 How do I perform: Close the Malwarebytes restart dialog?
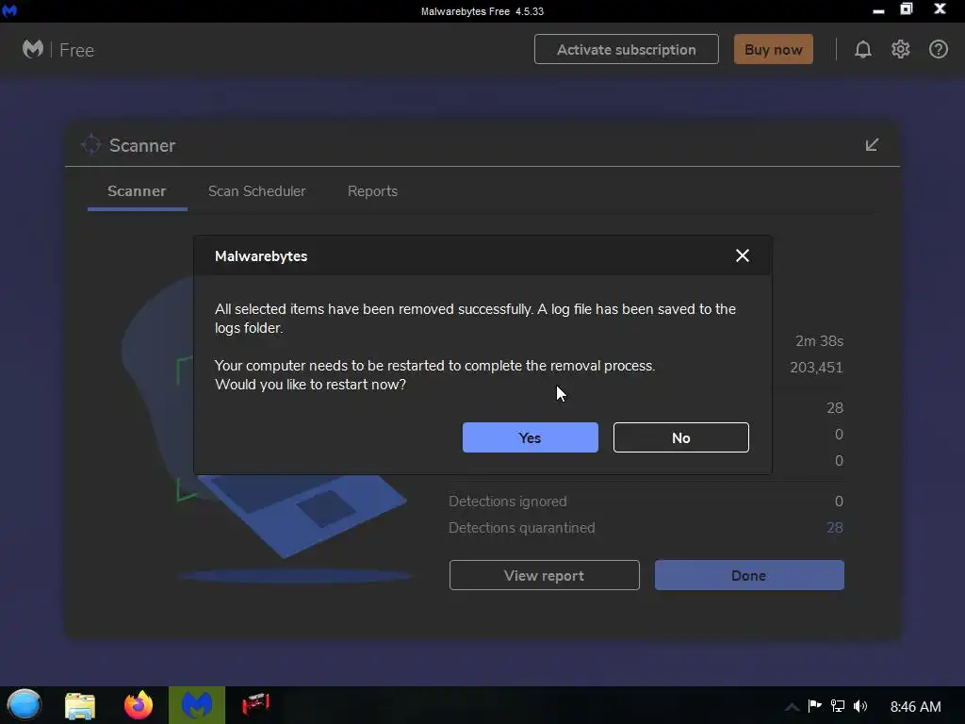point(743,255)
